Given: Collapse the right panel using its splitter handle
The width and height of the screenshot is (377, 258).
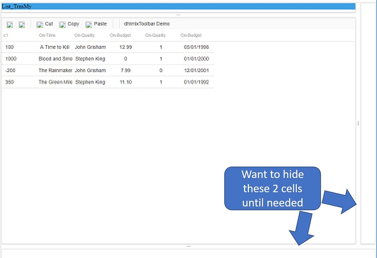Looking at the screenshot, I should pos(358,123).
